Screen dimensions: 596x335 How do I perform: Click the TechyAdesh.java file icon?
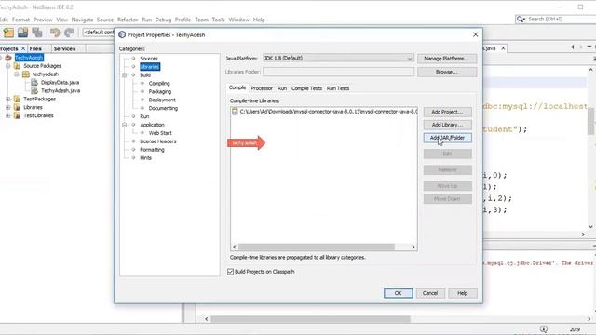(x=34, y=91)
